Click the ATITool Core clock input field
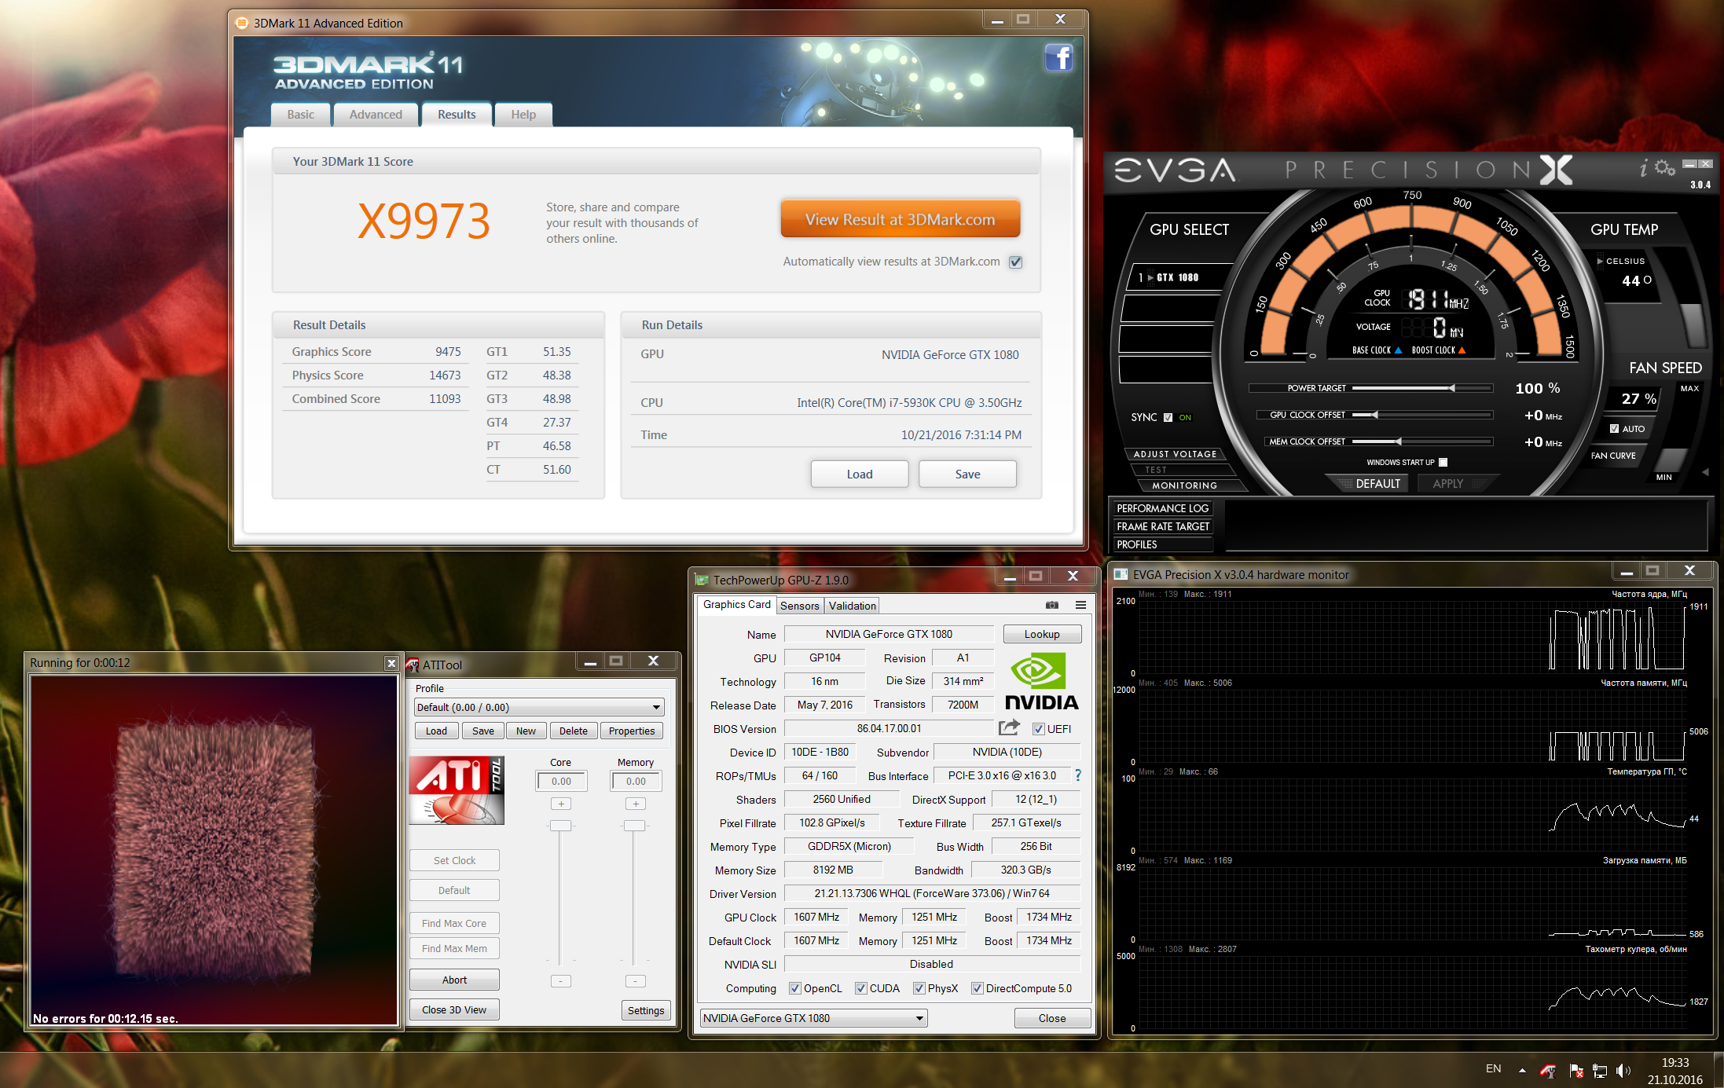 coord(561,782)
